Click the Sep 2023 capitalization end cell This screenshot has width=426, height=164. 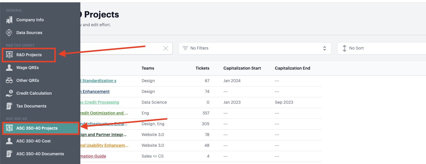pyautogui.click(x=284, y=102)
